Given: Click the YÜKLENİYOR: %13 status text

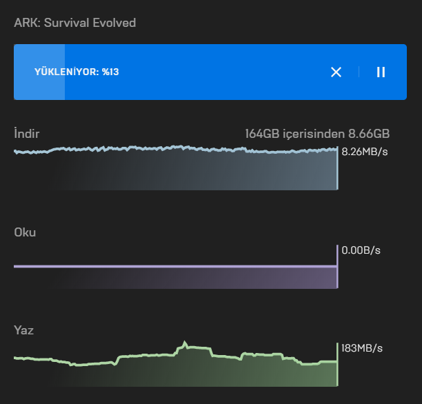Looking at the screenshot, I should [x=77, y=72].
